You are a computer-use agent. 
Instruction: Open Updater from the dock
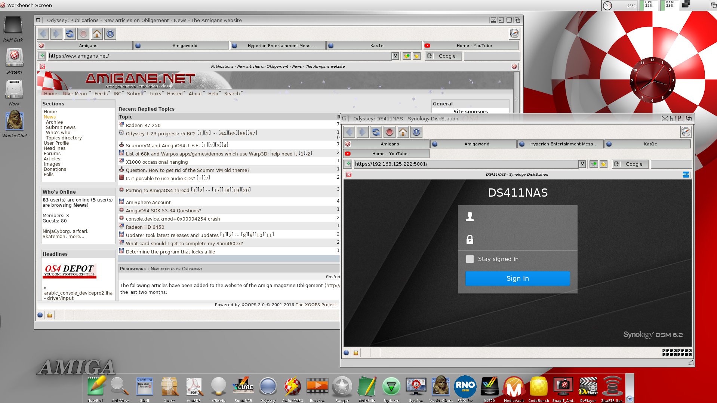point(391,387)
